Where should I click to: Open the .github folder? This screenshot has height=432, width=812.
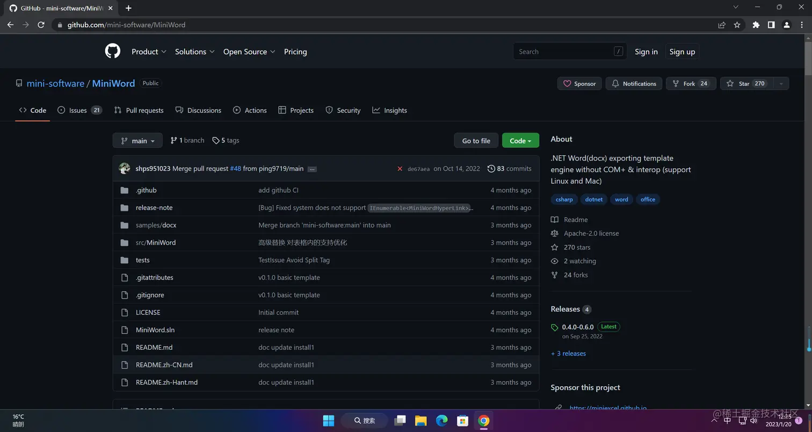146,190
